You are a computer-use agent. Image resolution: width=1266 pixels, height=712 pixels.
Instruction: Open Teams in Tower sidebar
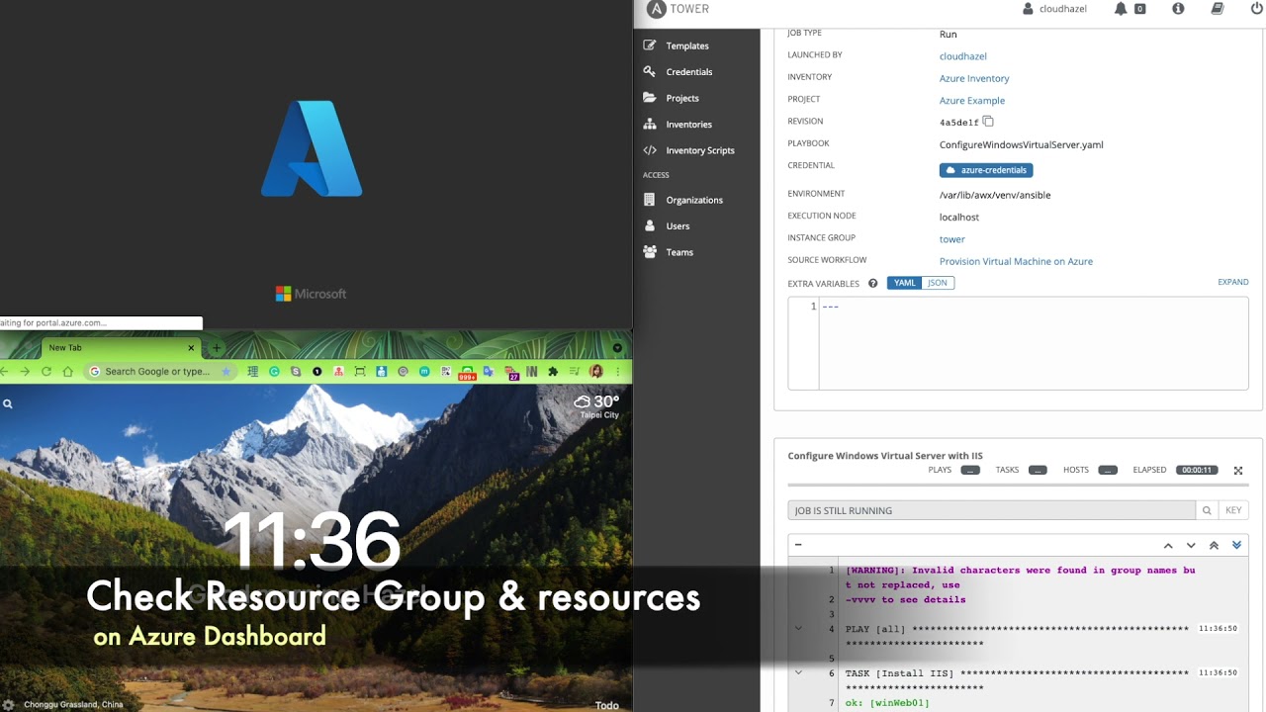coord(669,252)
